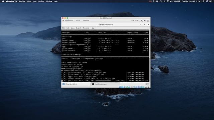This screenshot has width=214, height=120.
Task: Click the CentOS clock Tue 20:46
Action: pyautogui.click(x=135, y=21)
